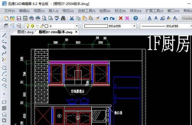The height and width of the screenshot is (125, 192).
Task: Toggle layer 0 light bulb visibility
Action: (28, 26)
